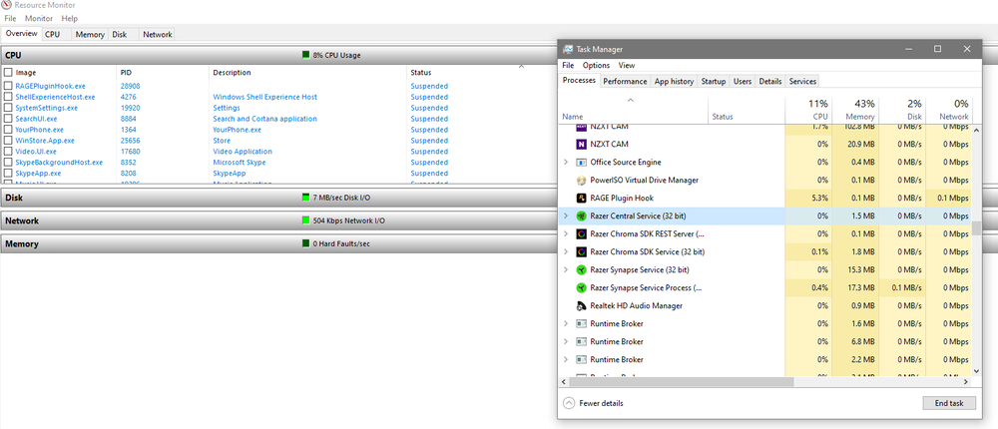Screen dimensions: 998x429
Task: Expand the Disk section in Resource Monitor
Action: point(278,198)
